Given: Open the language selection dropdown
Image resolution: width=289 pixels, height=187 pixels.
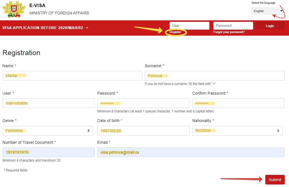Looking at the screenshot, I should click(268, 11).
